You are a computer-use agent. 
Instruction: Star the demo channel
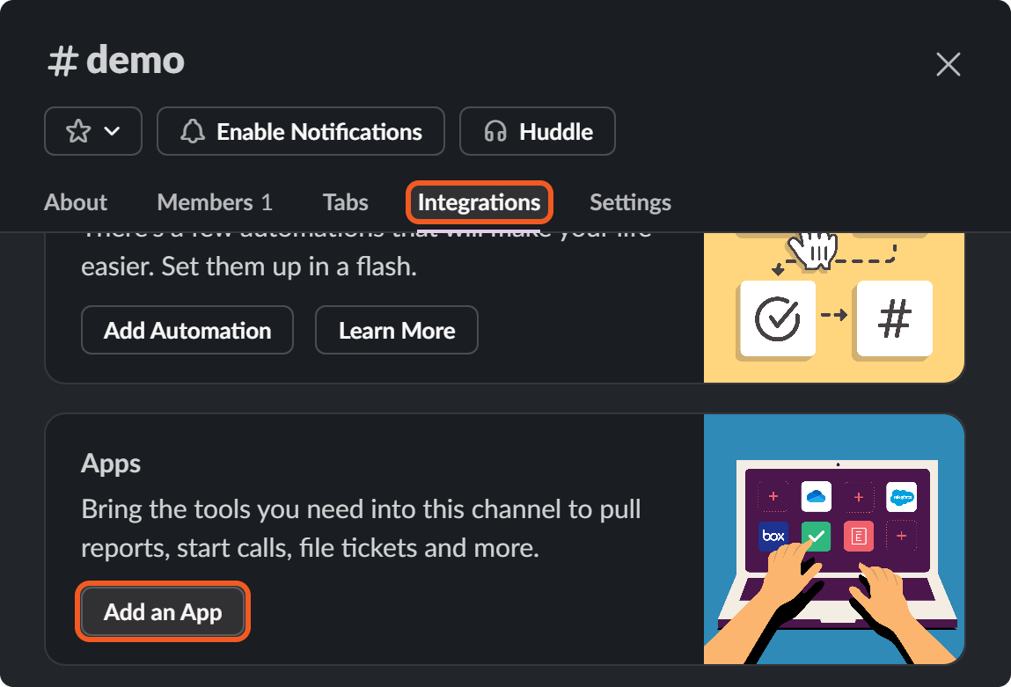(78, 132)
